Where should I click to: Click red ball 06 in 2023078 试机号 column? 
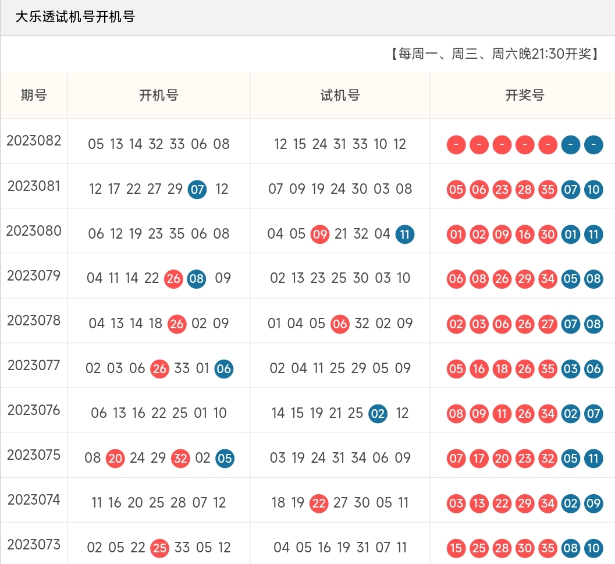340,324
